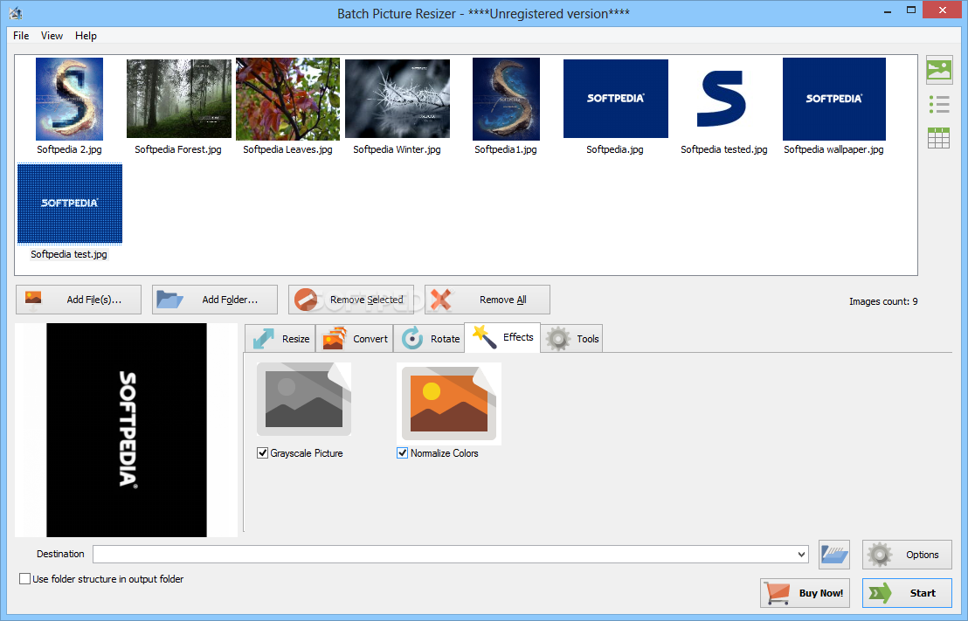Screen dimensions: 968x621
Task: Switch to the Convert tab
Action: (x=355, y=339)
